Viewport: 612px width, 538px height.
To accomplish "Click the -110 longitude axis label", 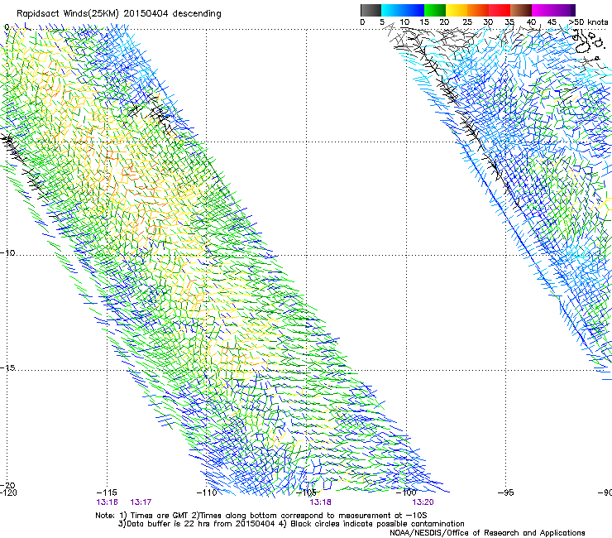I will 207,492.
